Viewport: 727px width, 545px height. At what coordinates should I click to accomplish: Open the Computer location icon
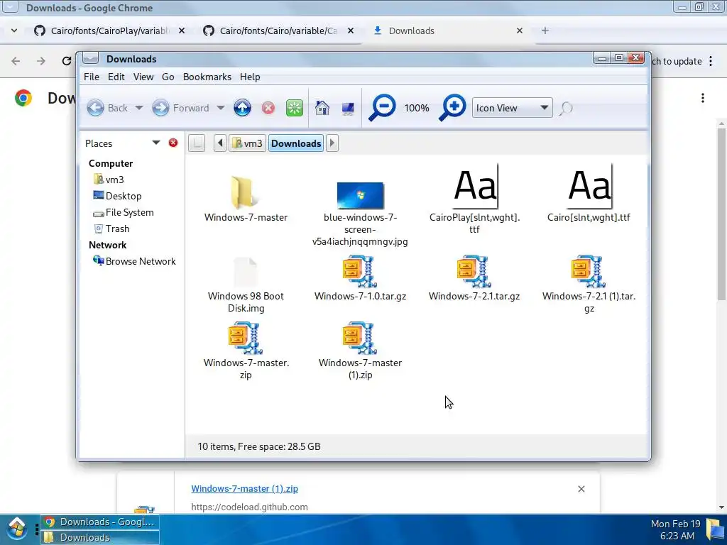348,108
